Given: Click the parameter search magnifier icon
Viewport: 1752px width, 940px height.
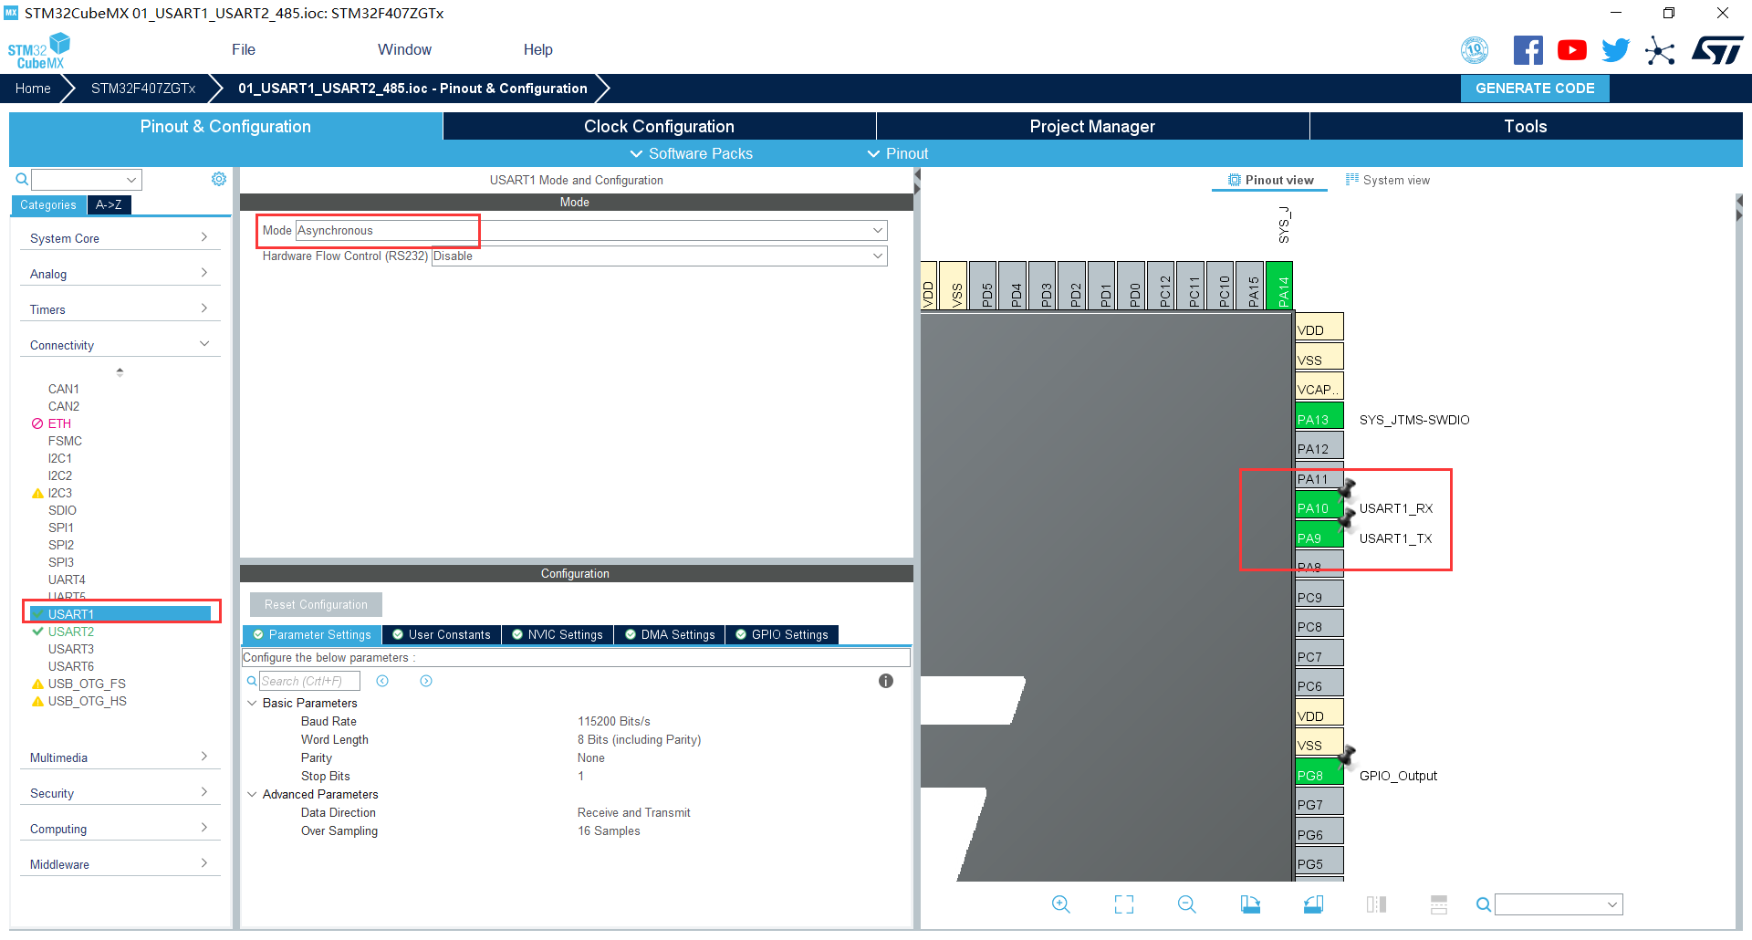Looking at the screenshot, I should point(252,681).
